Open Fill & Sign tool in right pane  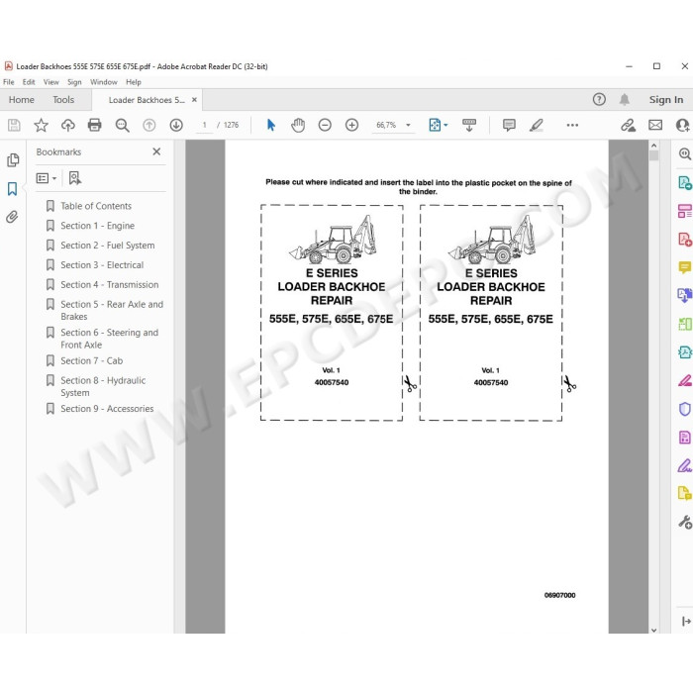[685, 465]
